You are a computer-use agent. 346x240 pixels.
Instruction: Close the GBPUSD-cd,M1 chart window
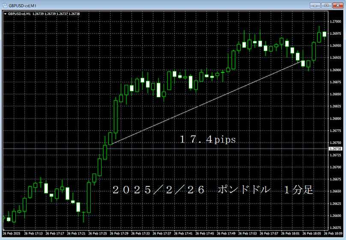(337, 6)
